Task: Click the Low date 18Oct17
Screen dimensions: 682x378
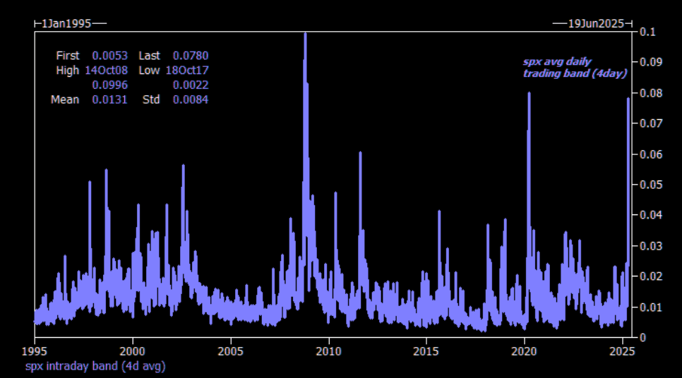Action: click(x=187, y=71)
